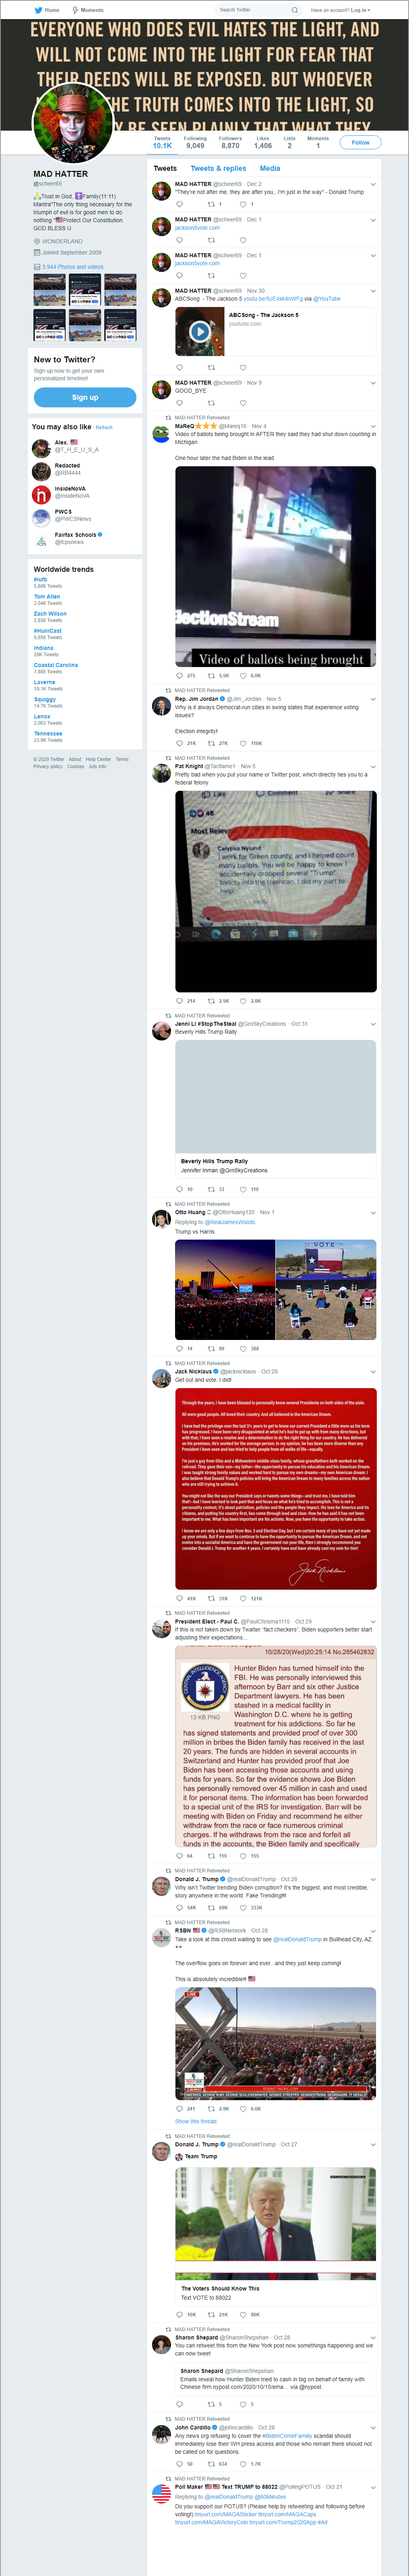Viewport: 409px width, 2576px height.
Task: Show this thread under RSBN tweet
Action: click(196, 2121)
